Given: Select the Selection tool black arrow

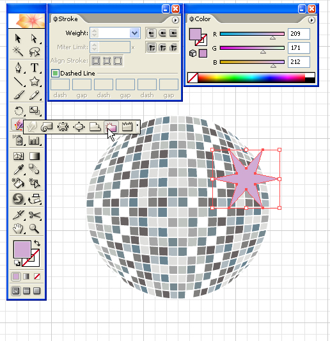Looking at the screenshot, I should click(19, 38).
